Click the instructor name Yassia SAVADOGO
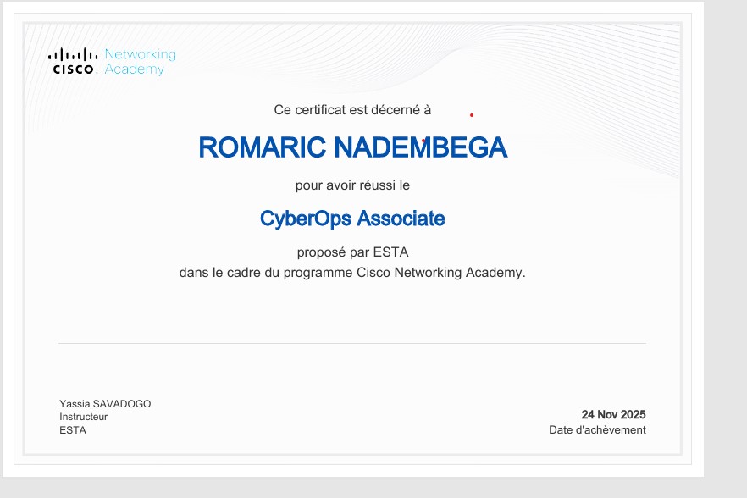The width and height of the screenshot is (747, 498). tap(105, 404)
